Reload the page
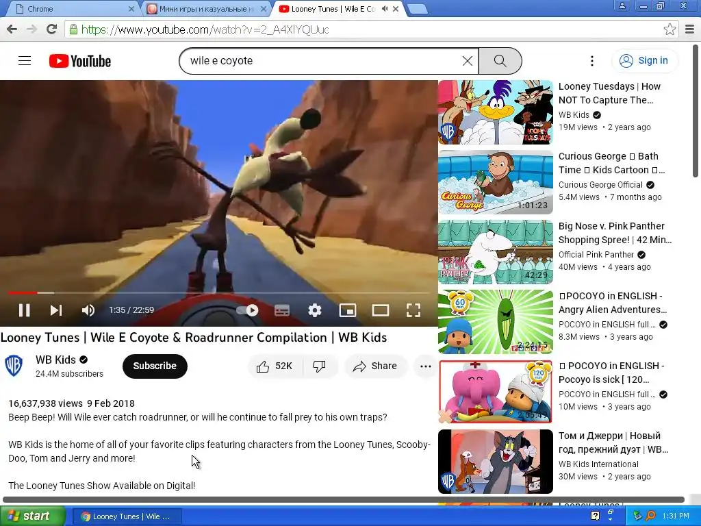 tap(52, 29)
